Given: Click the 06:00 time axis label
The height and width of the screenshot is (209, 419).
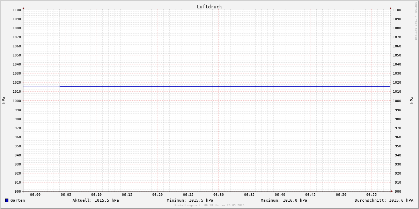Looking at the screenshot, I should (x=35, y=195).
